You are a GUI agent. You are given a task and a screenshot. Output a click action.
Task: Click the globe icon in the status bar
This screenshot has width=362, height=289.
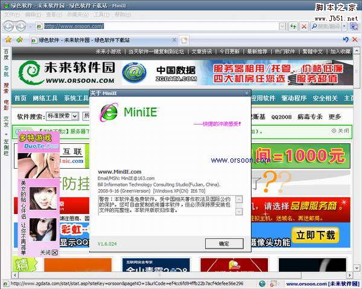(x=262, y=284)
